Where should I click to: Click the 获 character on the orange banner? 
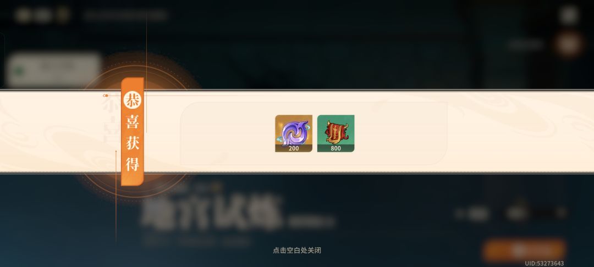click(x=132, y=143)
